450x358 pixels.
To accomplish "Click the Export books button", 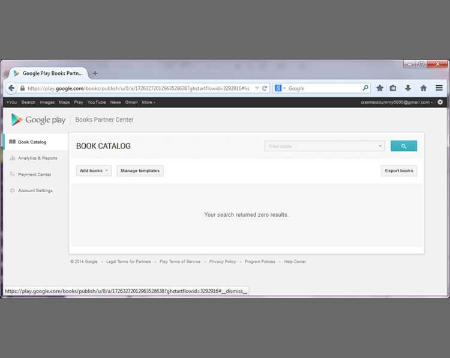I will point(399,171).
